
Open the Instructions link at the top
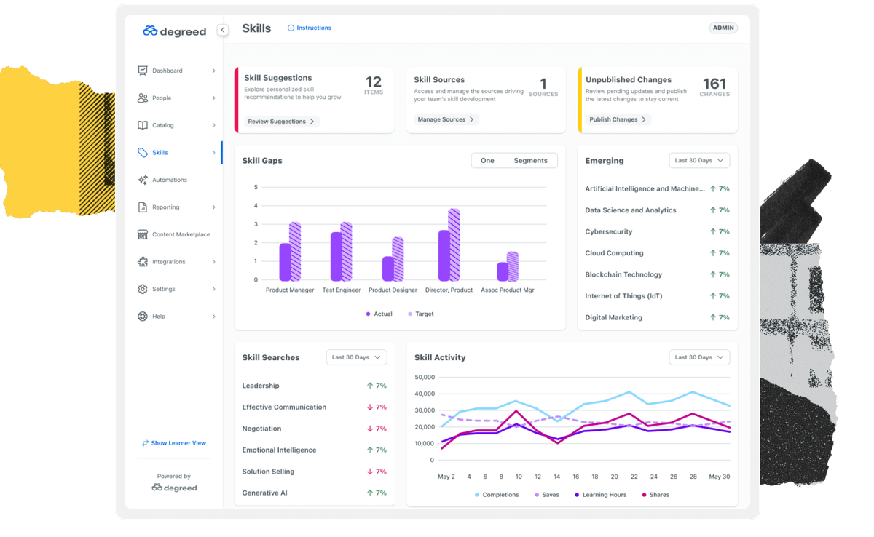tap(309, 28)
